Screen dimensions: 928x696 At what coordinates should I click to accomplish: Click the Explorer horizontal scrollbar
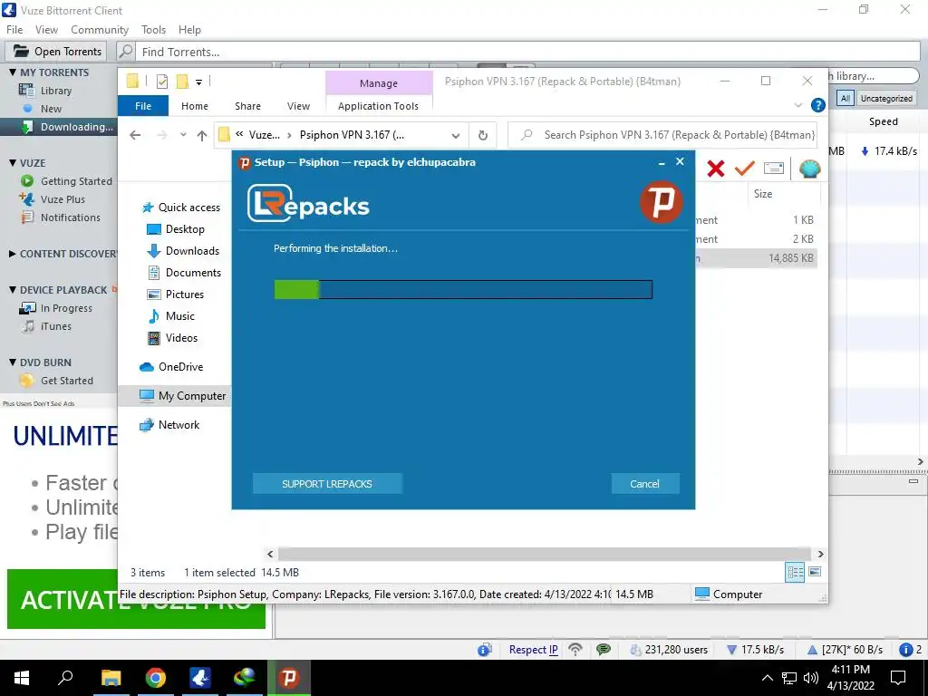click(544, 554)
